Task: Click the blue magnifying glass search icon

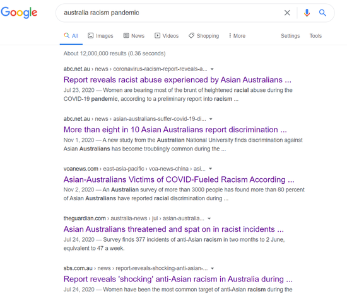Action: click(322, 13)
